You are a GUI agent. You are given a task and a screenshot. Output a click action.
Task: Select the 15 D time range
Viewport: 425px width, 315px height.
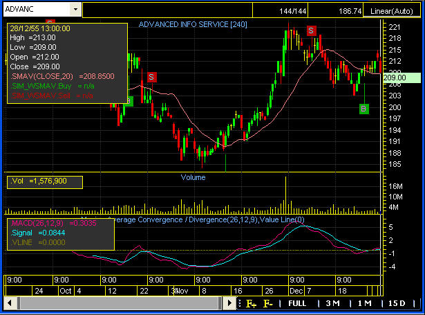(397, 303)
